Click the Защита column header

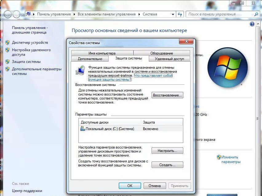point(162,122)
